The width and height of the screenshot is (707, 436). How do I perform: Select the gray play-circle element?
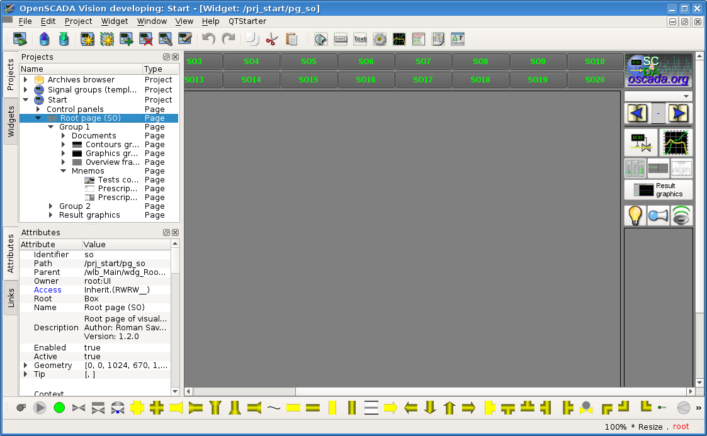tap(40, 408)
